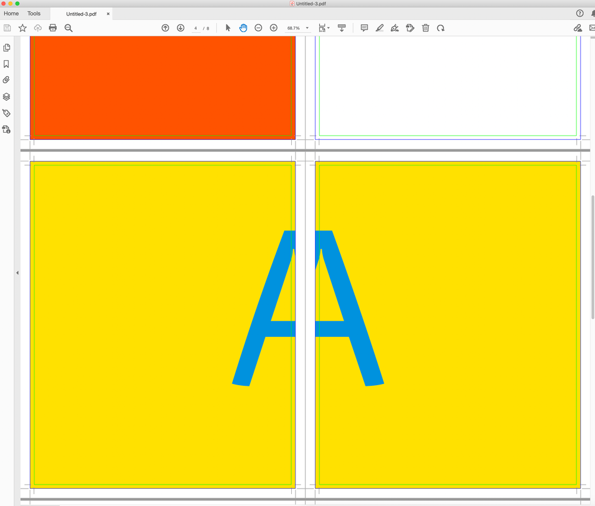Viewport: 595px width, 506px height.
Task: Open the Tags panel
Action: [x=7, y=113]
